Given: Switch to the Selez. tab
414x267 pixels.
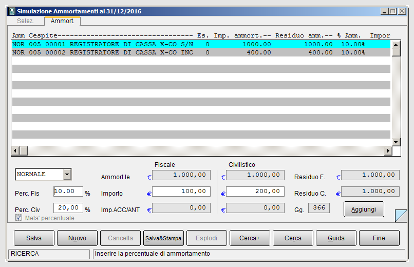Looking at the screenshot, I should pos(25,21).
